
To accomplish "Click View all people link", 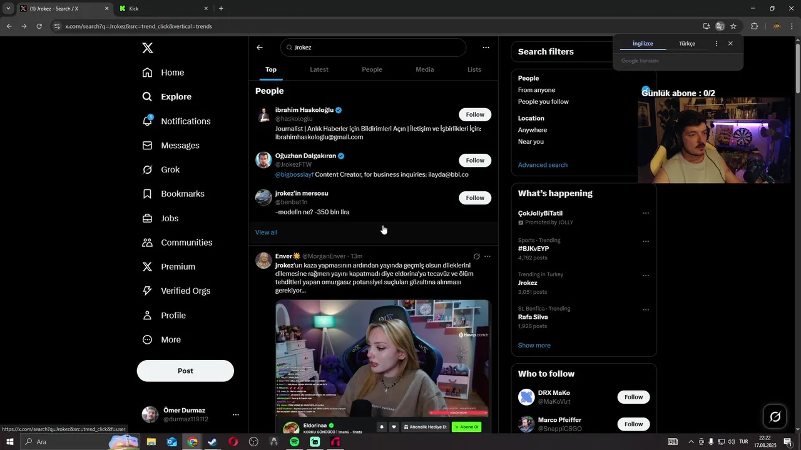I will 266,232.
